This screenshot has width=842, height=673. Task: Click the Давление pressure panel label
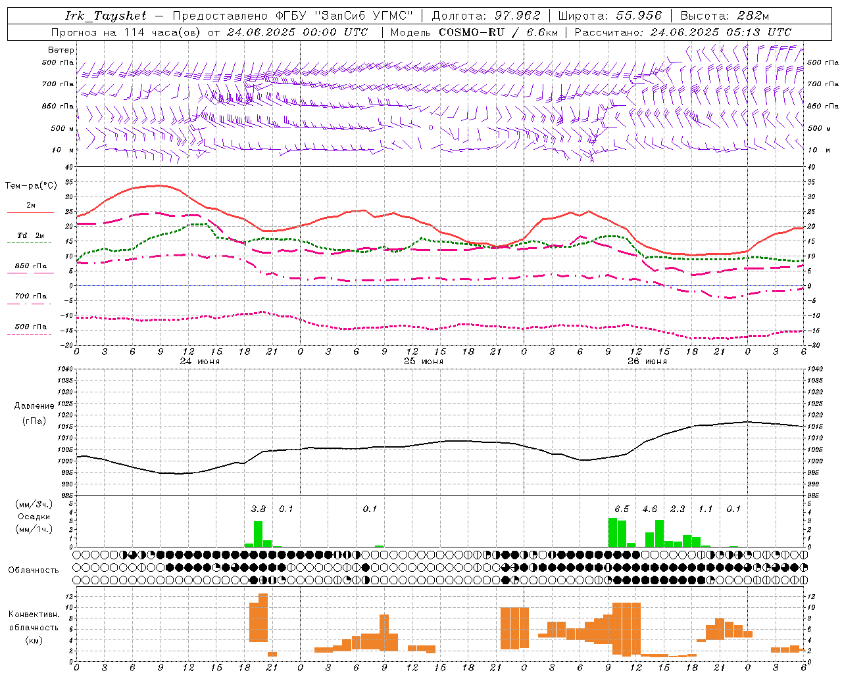34,406
